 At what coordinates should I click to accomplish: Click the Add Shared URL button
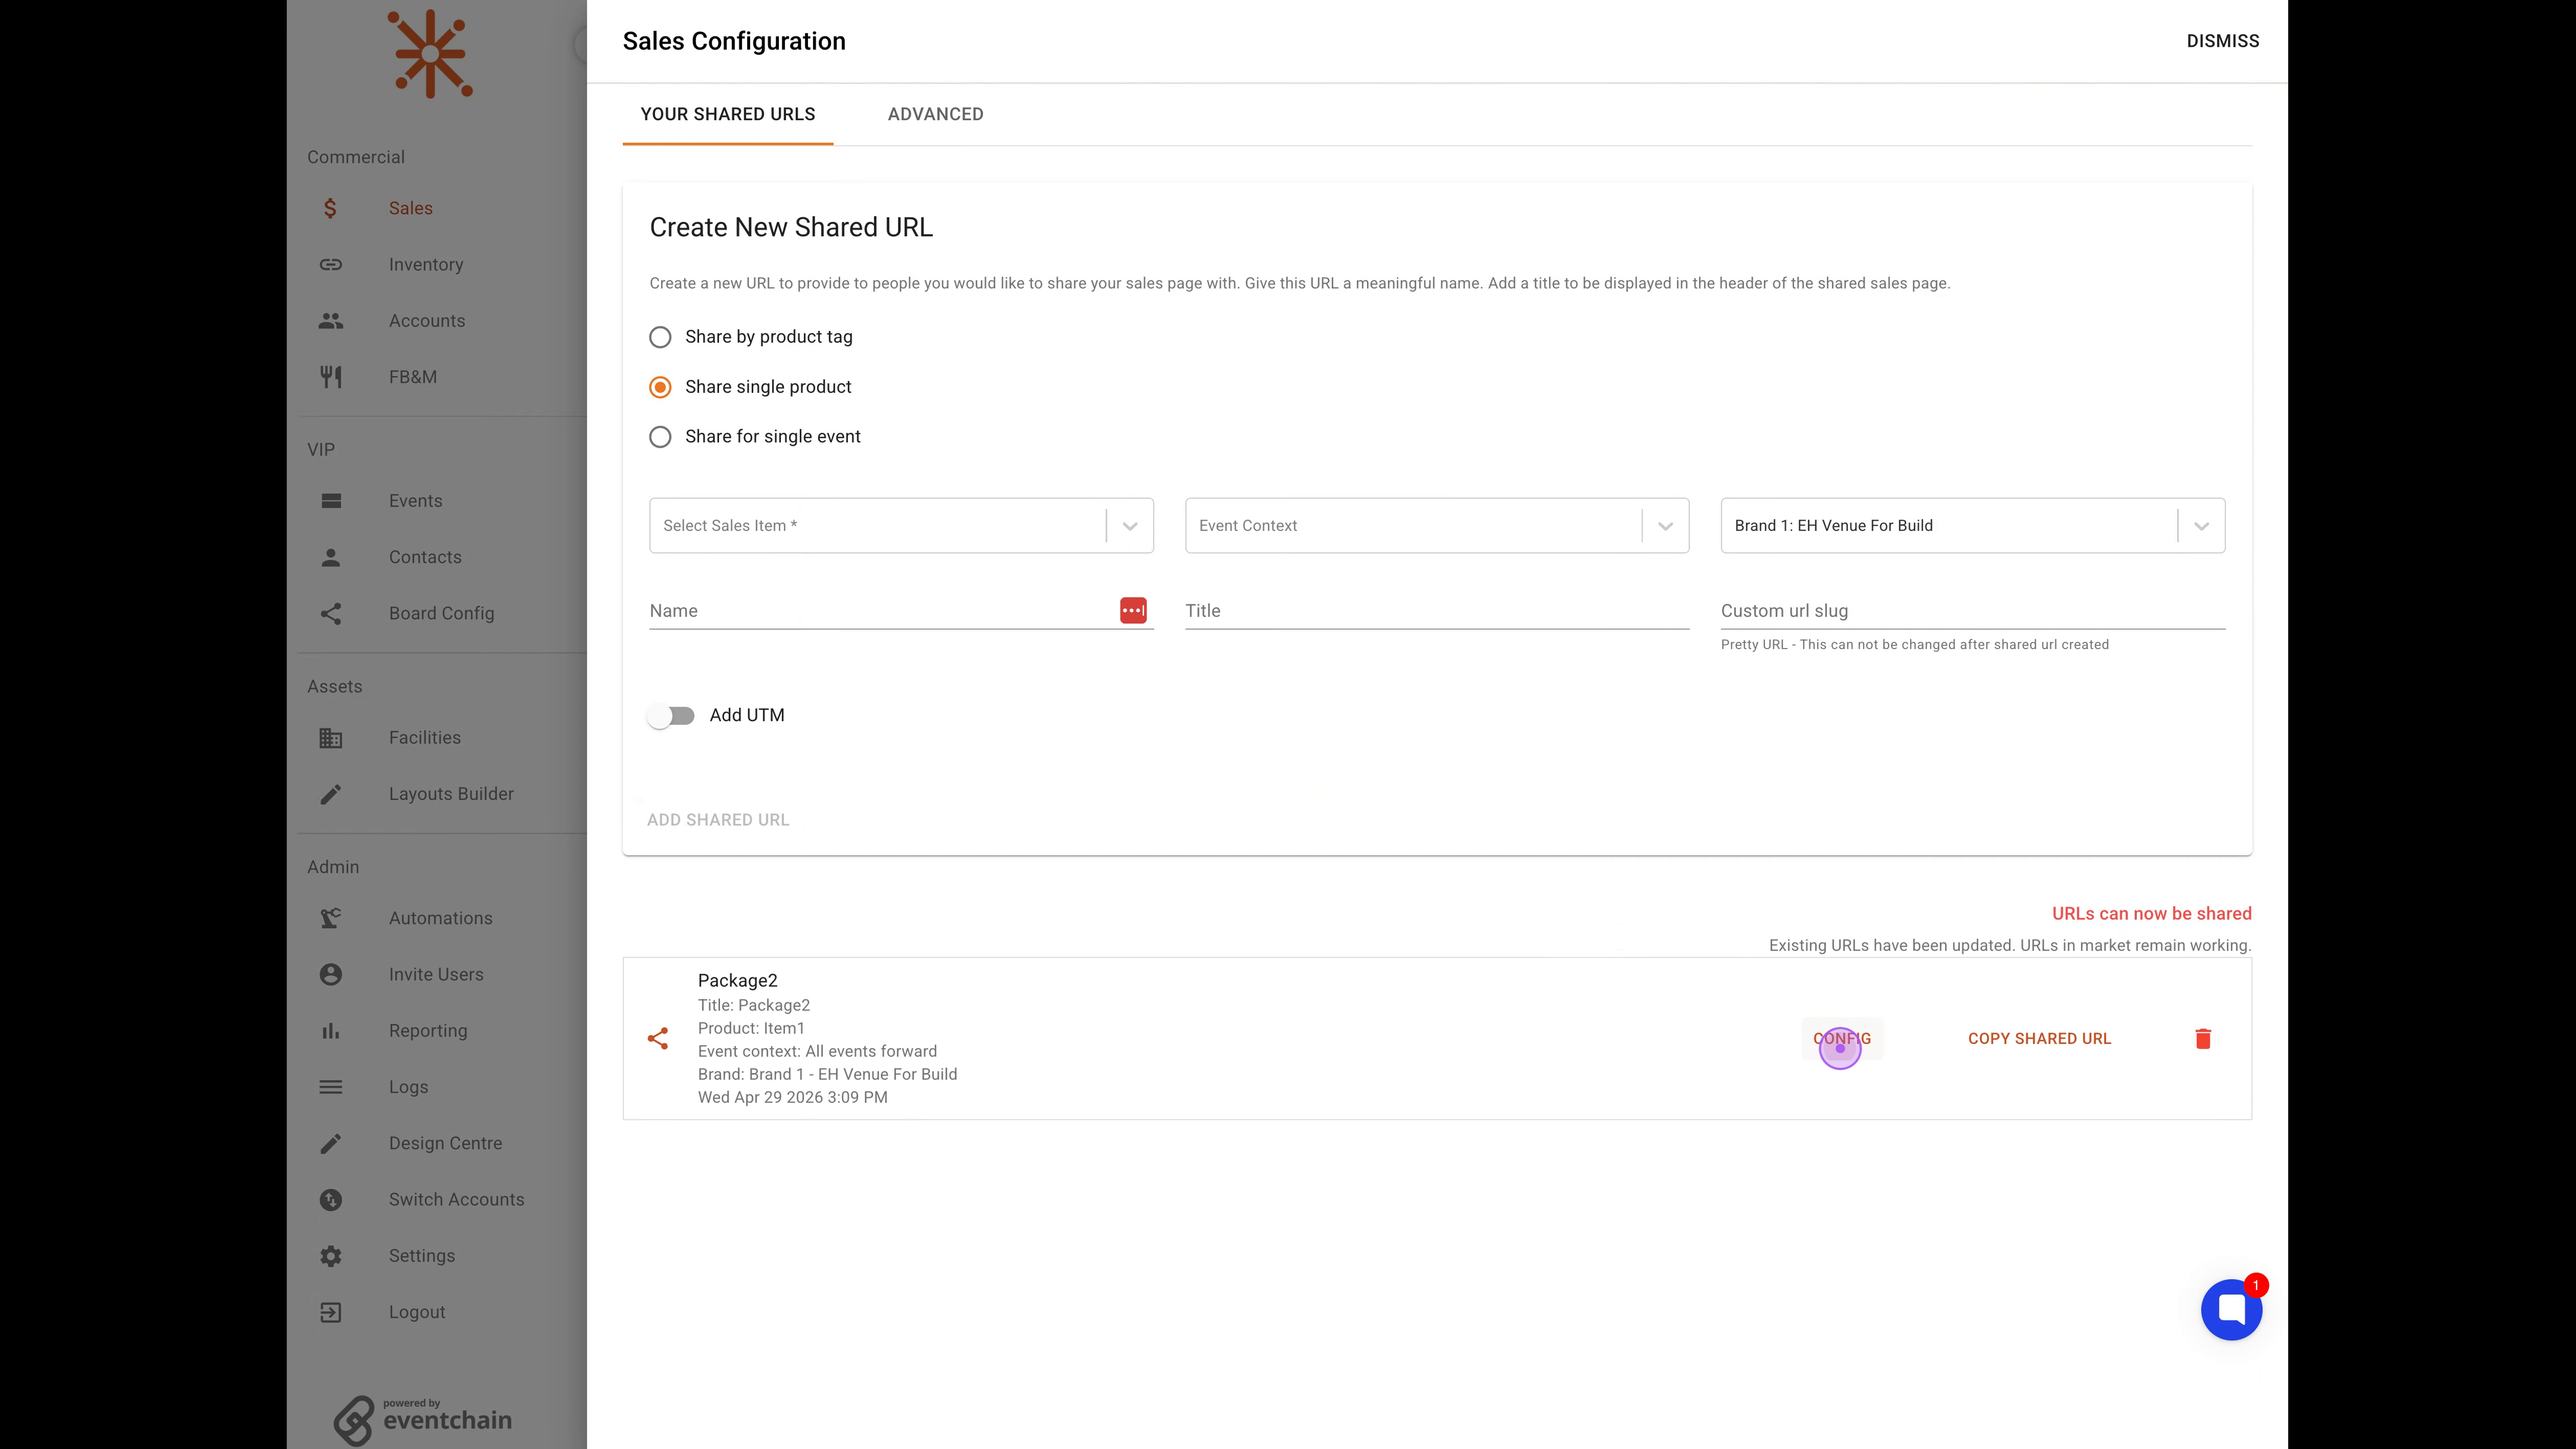(718, 820)
